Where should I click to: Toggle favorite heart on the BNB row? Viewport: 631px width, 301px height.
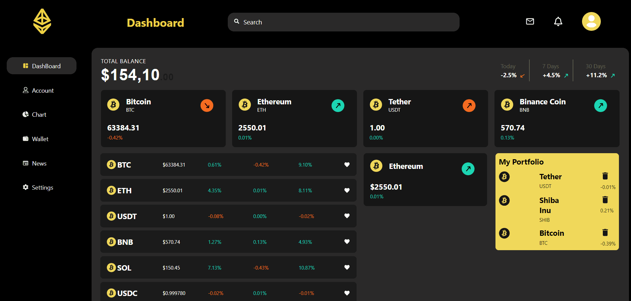(347, 241)
